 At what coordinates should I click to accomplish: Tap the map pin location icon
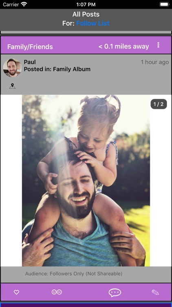pyautogui.click(x=12, y=86)
